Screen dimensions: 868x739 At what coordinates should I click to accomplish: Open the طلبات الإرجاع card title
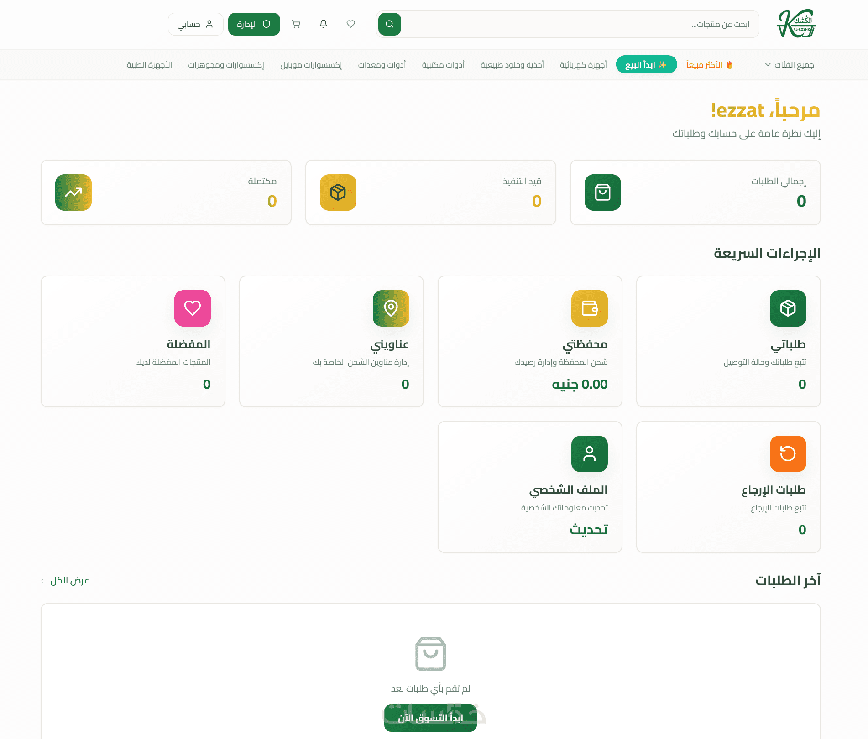pos(774,490)
